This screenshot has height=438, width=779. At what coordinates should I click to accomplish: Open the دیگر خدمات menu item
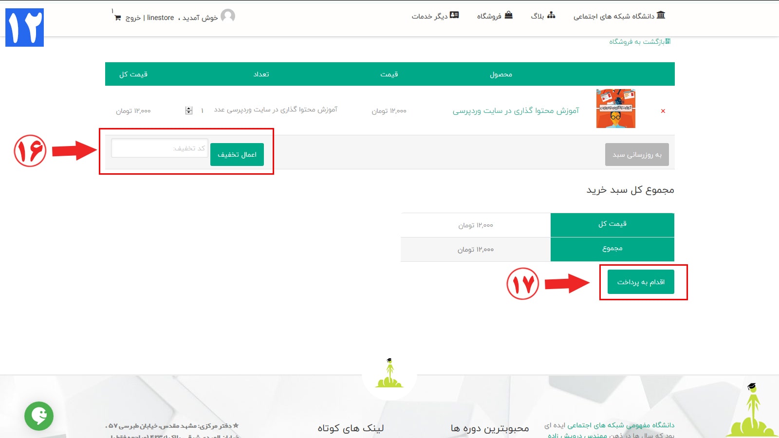click(x=429, y=17)
